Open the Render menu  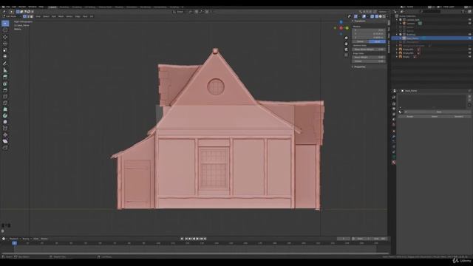coord(22,7)
